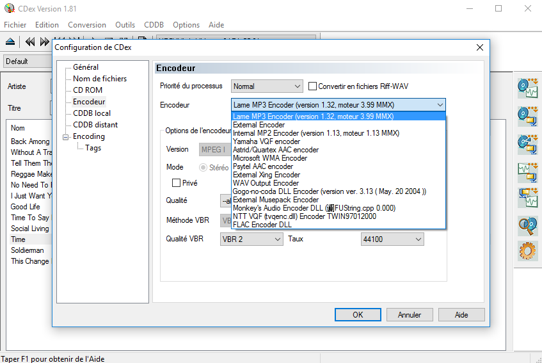Select the Stéréo radio button
Viewport: 542px width, 363px height.
[203, 167]
